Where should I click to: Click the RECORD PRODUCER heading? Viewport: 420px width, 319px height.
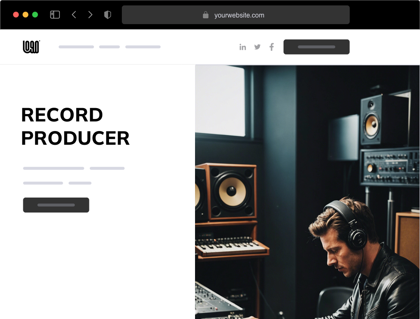click(76, 126)
